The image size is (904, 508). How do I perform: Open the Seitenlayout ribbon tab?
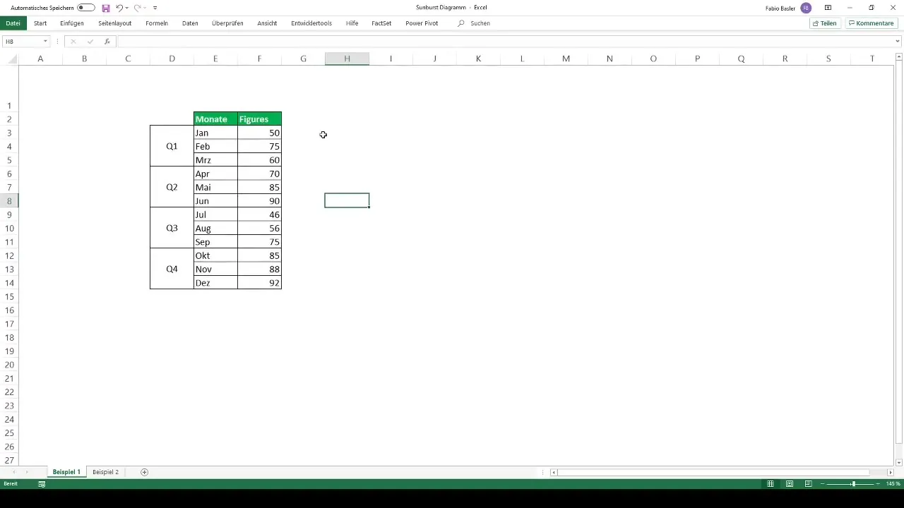click(115, 23)
